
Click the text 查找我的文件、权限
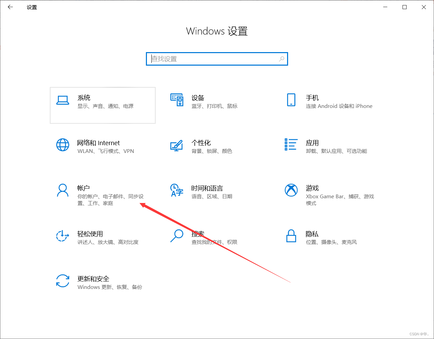click(215, 242)
